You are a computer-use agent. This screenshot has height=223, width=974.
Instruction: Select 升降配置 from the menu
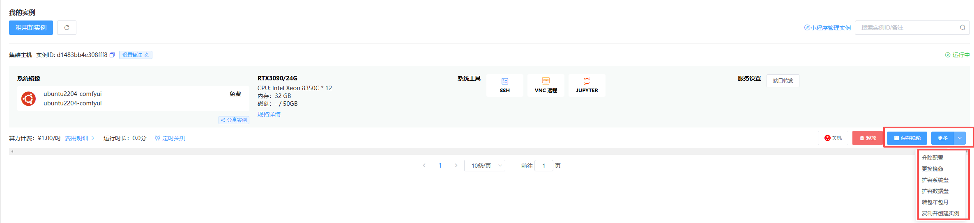[x=933, y=158]
